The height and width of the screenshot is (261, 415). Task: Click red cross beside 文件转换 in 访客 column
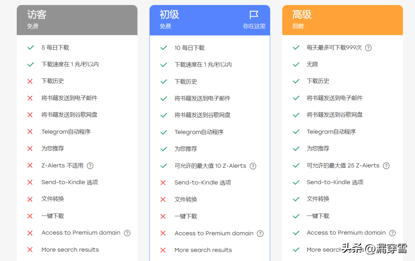pos(30,199)
